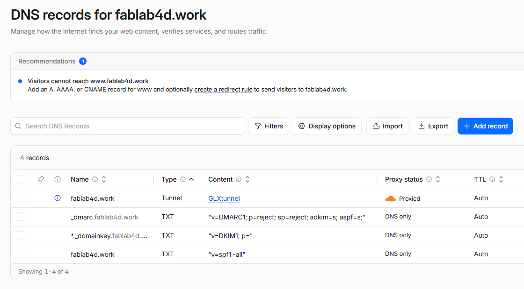Image resolution: width=524 pixels, height=289 pixels.
Task: Click the Recommendations count badge
Action: click(x=83, y=61)
